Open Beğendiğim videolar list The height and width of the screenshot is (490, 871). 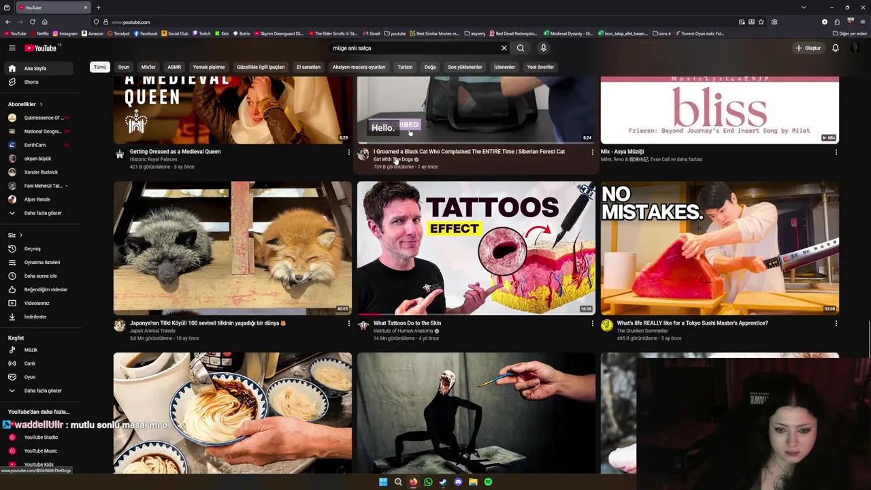pyautogui.click(x=38, y=289)
